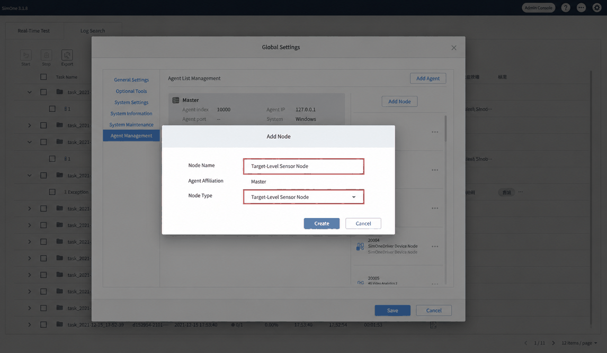Click Save in Global Settings
Viewport: 607px width, 353px height.
tap(392, 311)
